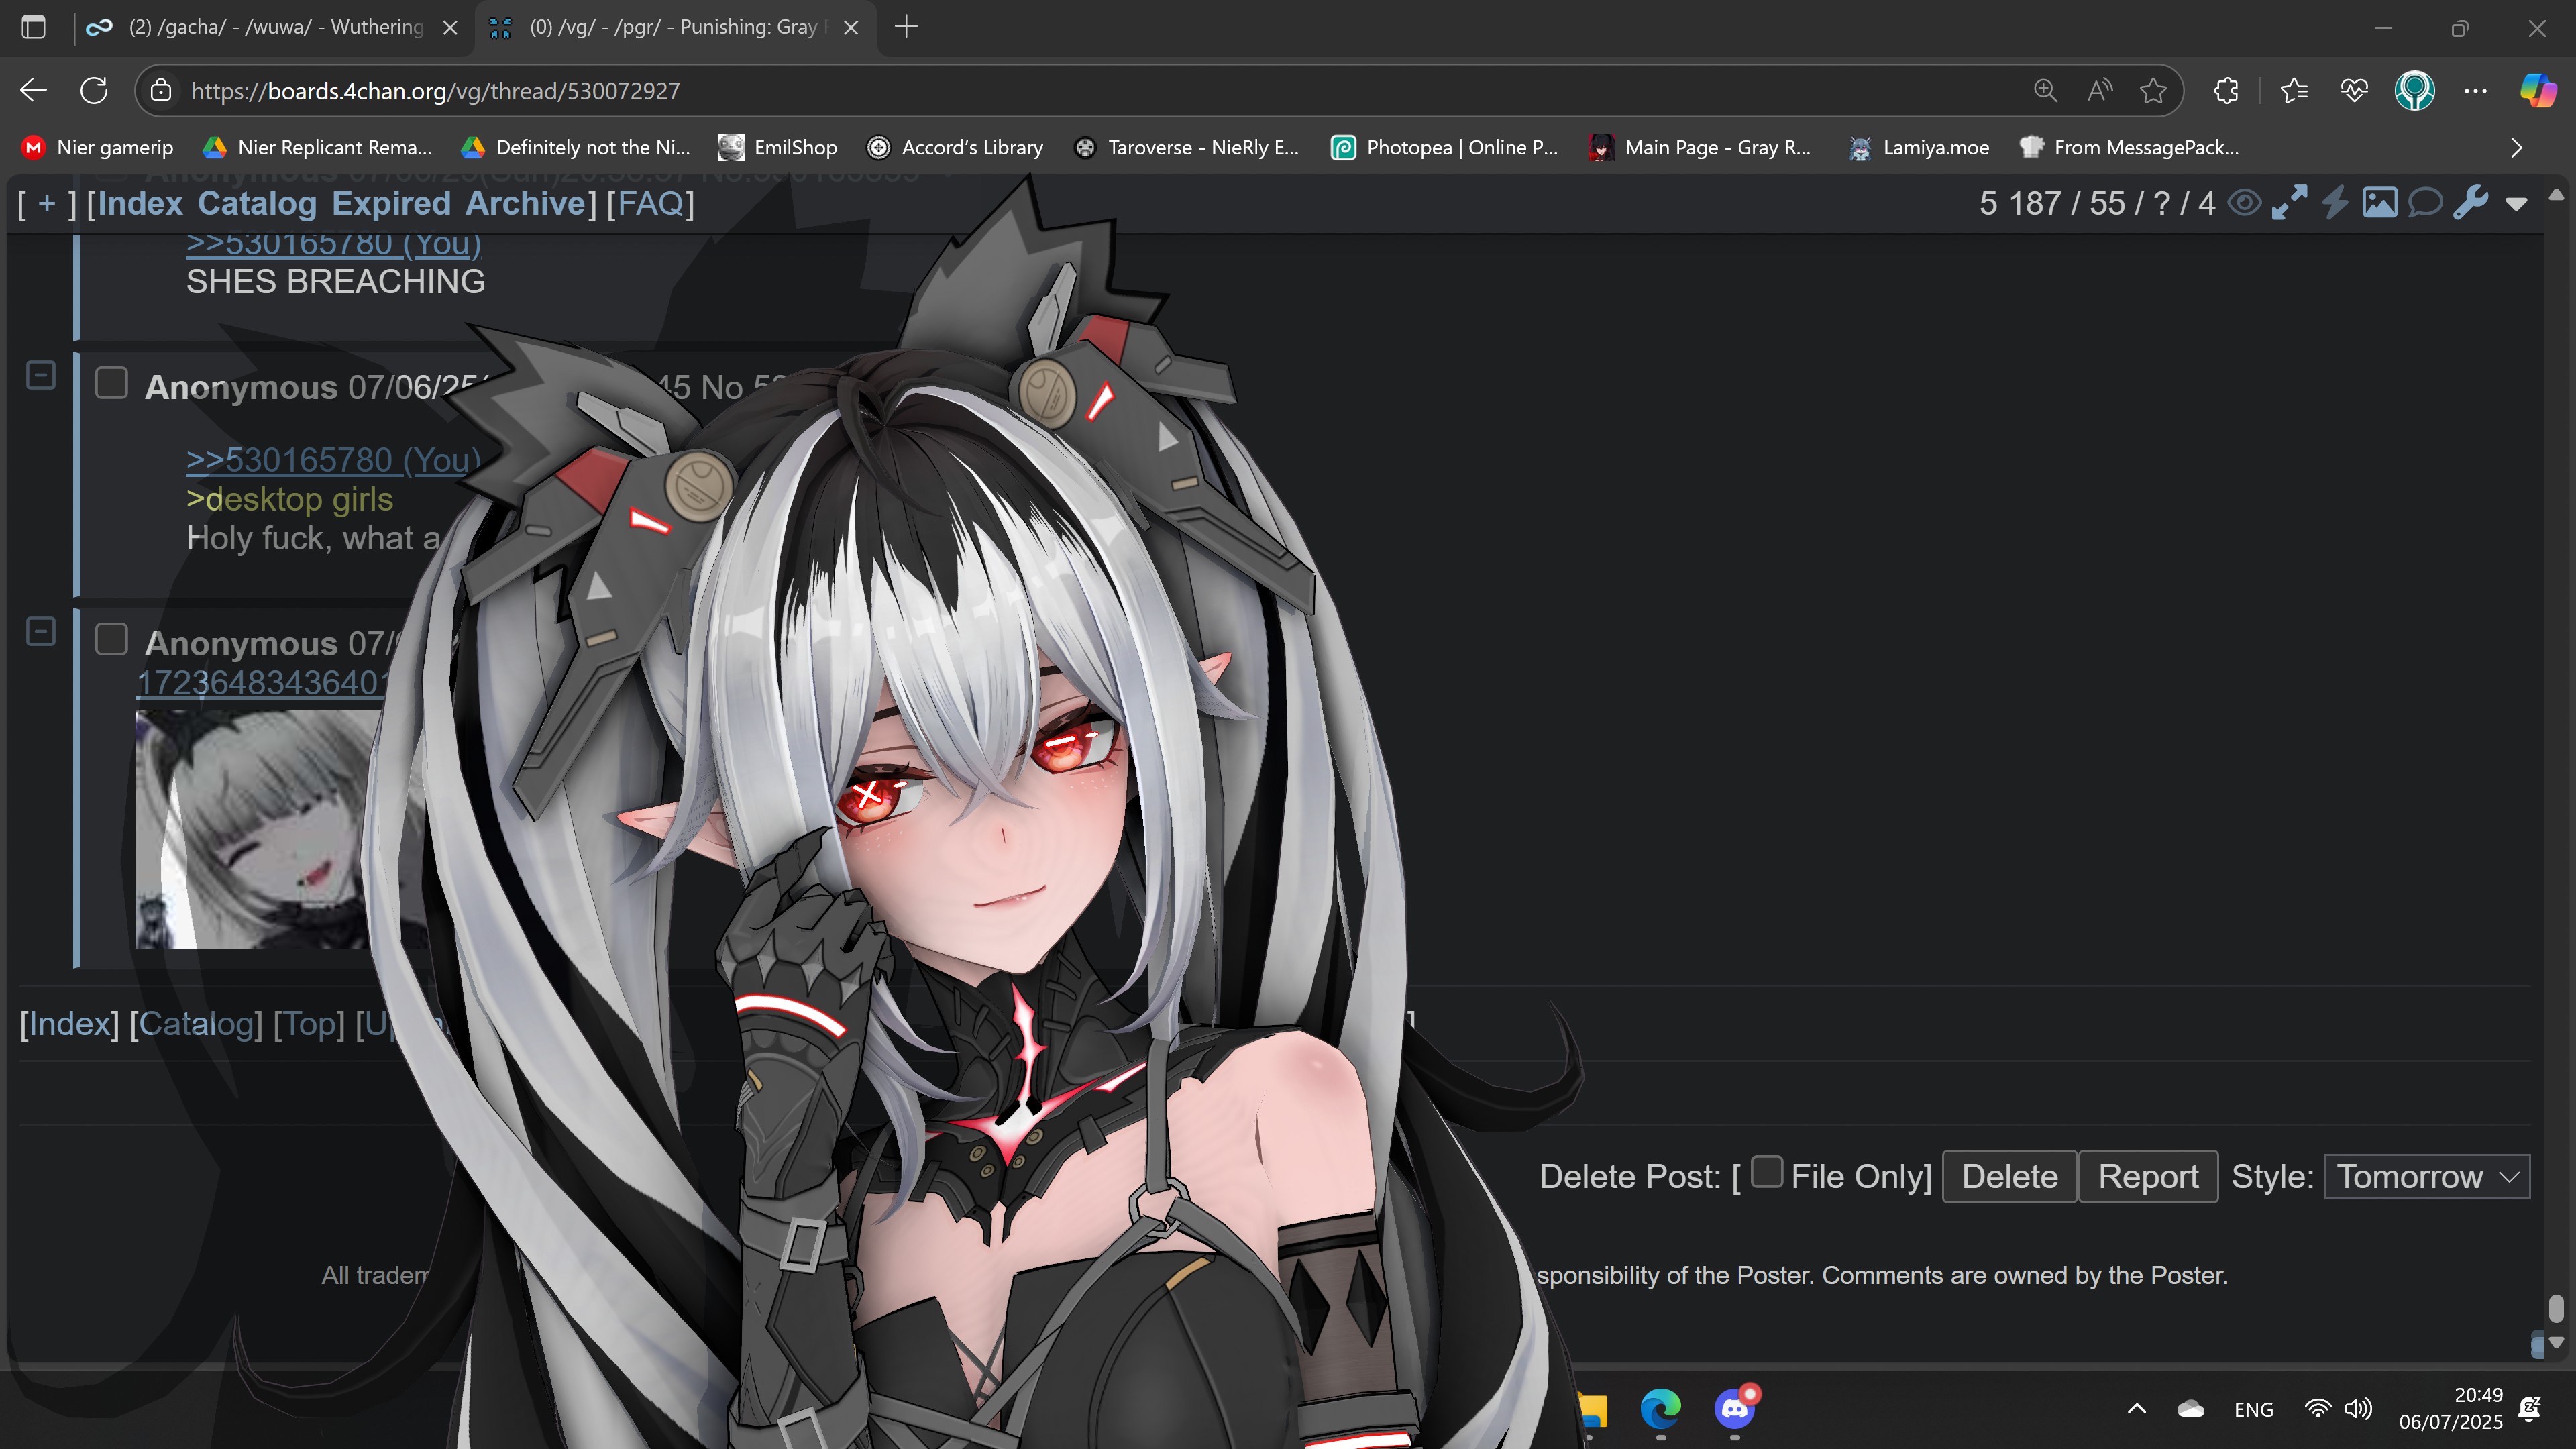
Task: Enable the File Only checkbox
Action: (1767, 1171)
